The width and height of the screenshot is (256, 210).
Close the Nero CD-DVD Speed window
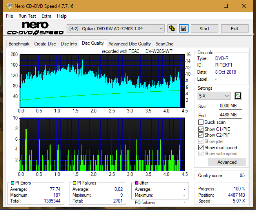click(x=244, y=6)
